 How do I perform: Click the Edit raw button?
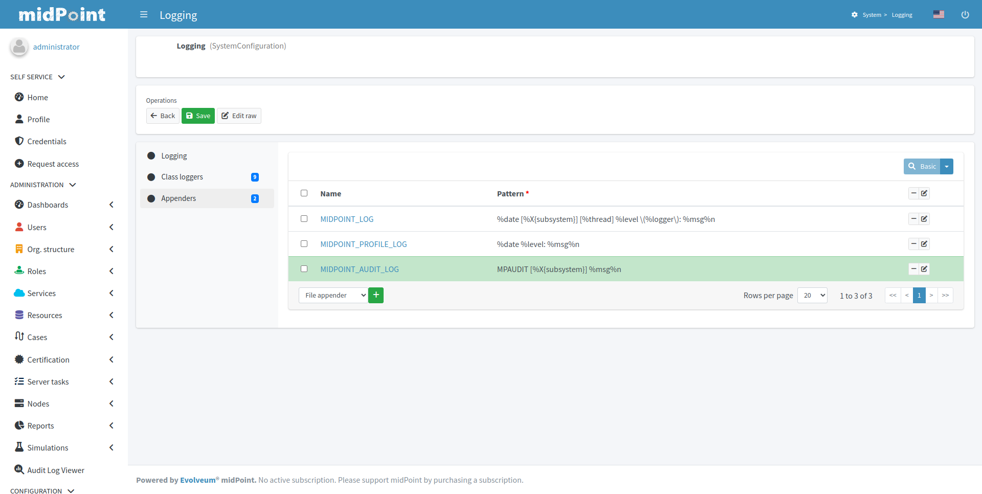pos(239,116)
